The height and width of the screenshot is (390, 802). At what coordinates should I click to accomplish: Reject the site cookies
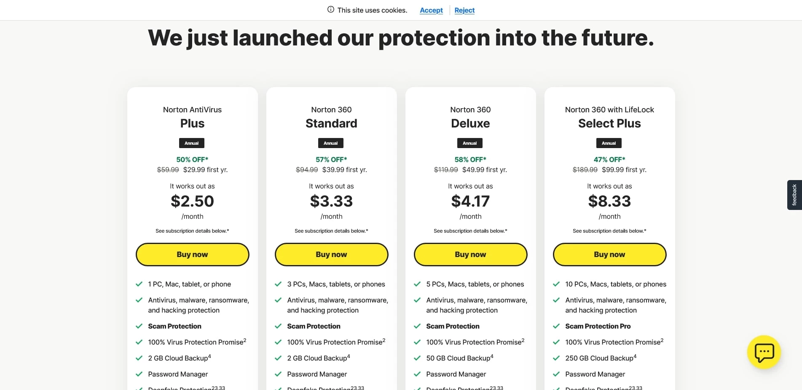pyautogui.click(x=464, y=10)
